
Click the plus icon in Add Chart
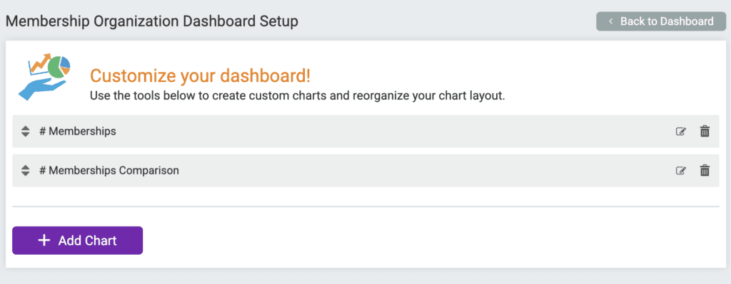click(44, 241)
